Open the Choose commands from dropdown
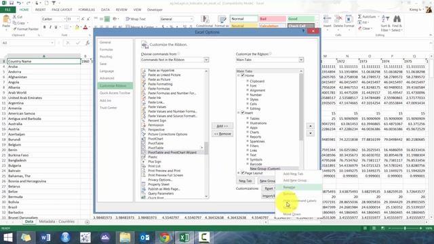The height and width of the screenshot is (244, 434). 206,60
